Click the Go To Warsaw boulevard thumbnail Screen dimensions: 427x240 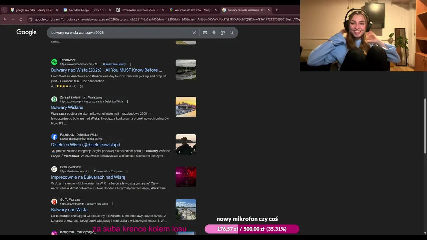tap(186, 209)
